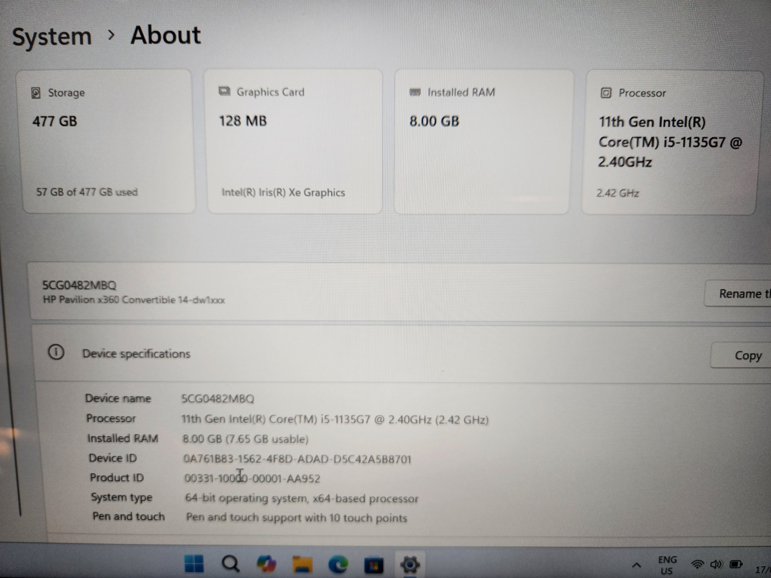This screenshot has width=771, height=578.
Task: Open Wi-Fi network tray icon
Action: 697,564
